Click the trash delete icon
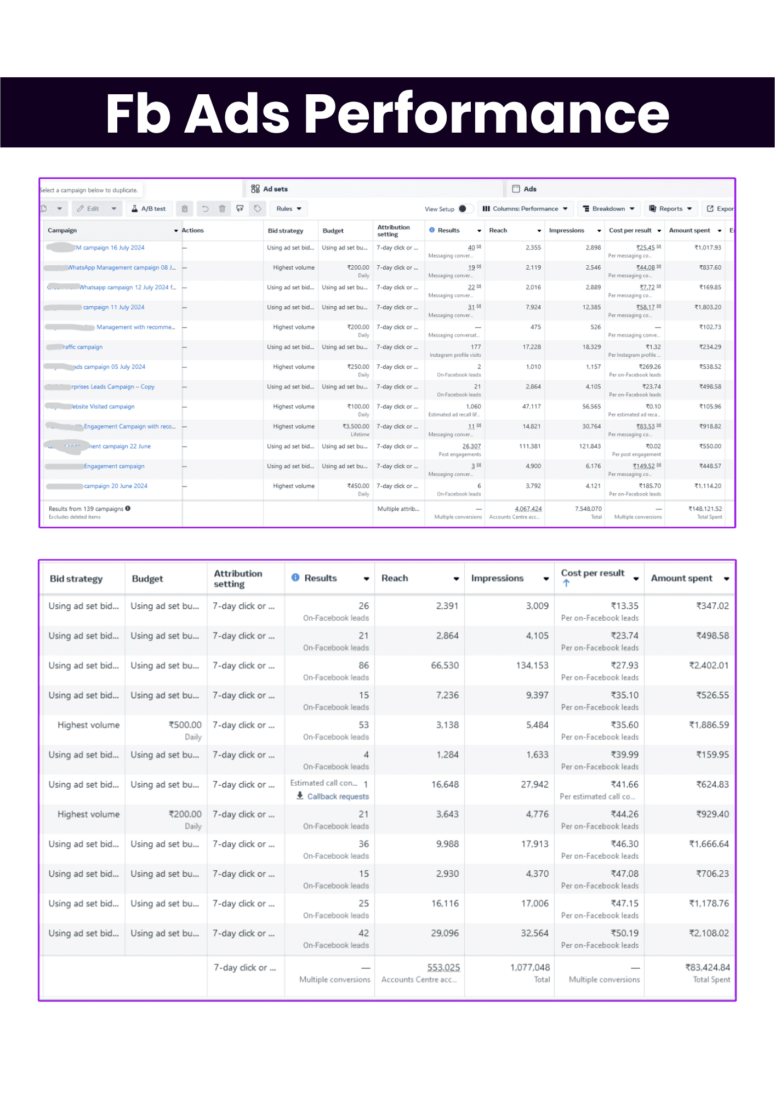This screenshot has width=775, height=1096. point(222,209)
